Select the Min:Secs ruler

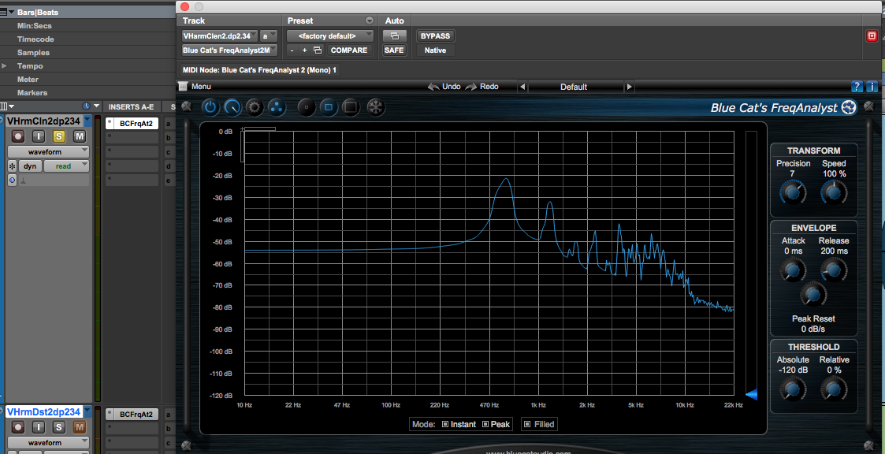[x=35, y=25]
